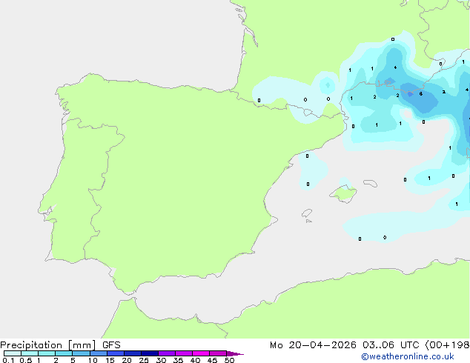Select the 45–50 mm legend swatch
The image size is (470, 363).
pyautogui.click(x=218, y=353)
